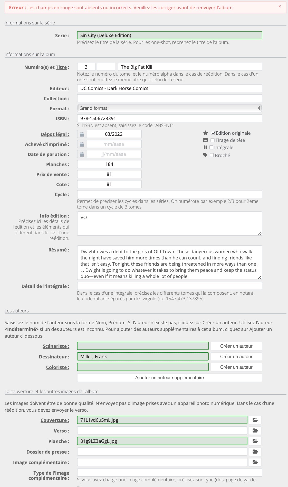Image resolution: width=288 pixels, height=487 pixels.
Task: Focus the ISBN input field
Action: (x=169, y=118)
